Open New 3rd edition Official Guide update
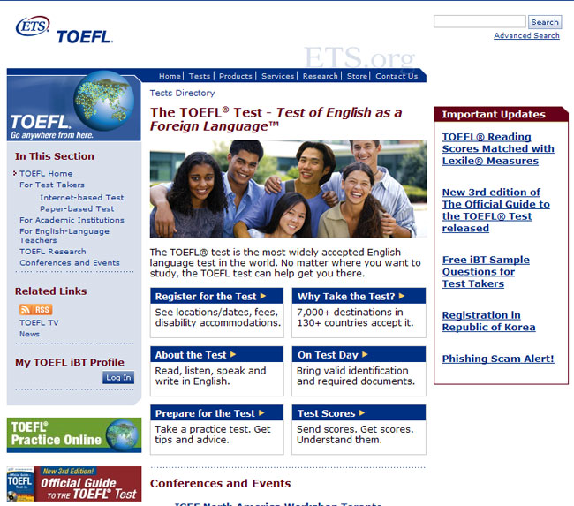 click(495, 210)
